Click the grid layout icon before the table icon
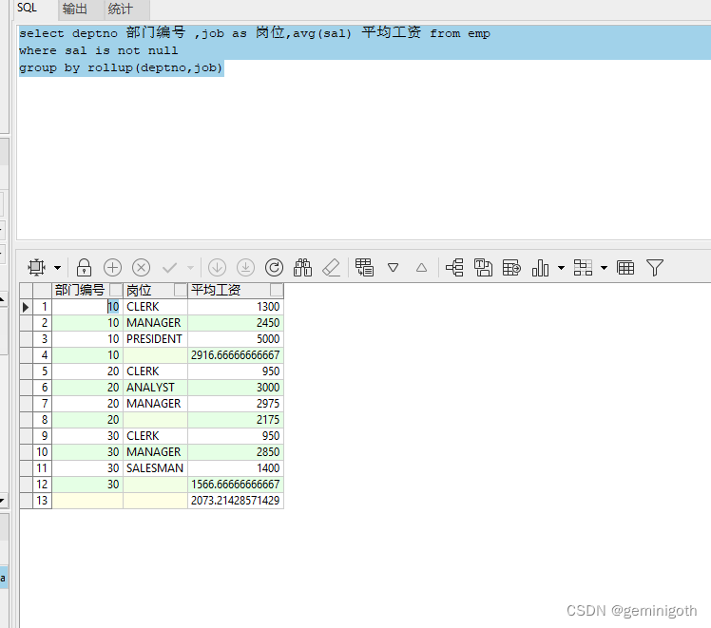711x628 pixels. (x=583, y=267)
